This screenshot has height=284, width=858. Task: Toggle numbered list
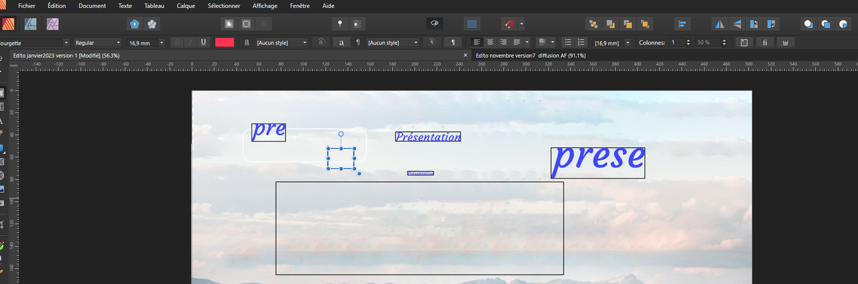[581, 42]
